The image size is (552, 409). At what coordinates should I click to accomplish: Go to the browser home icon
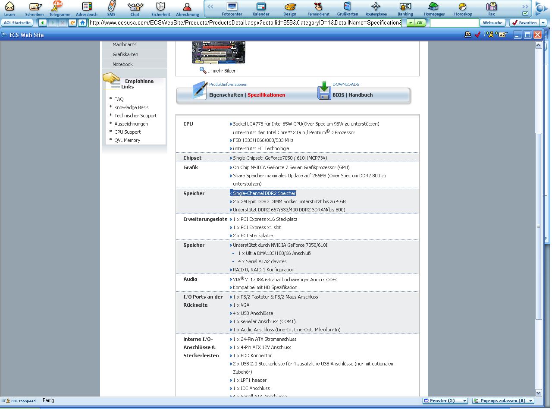(82, 23)
